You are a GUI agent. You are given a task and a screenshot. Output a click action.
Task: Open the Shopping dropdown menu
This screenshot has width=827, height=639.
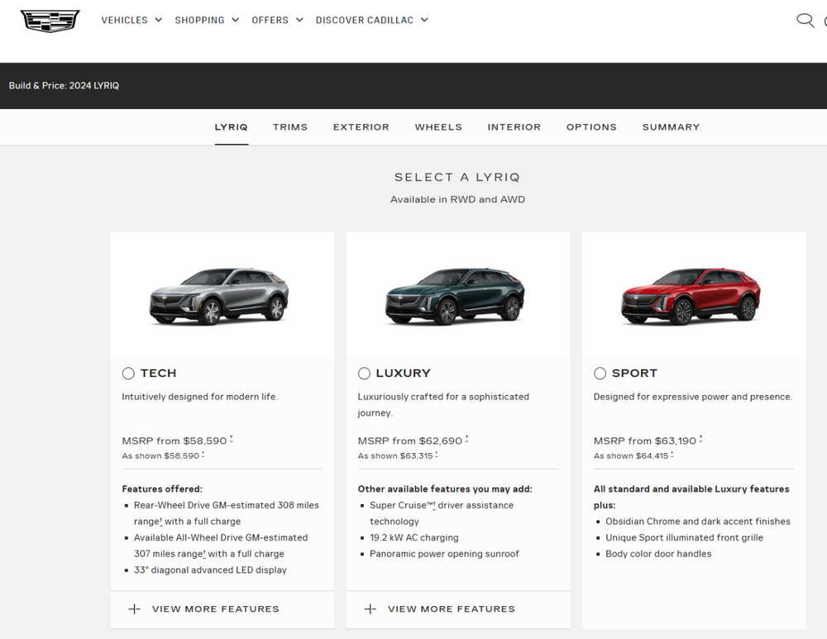tap(207, 20)
